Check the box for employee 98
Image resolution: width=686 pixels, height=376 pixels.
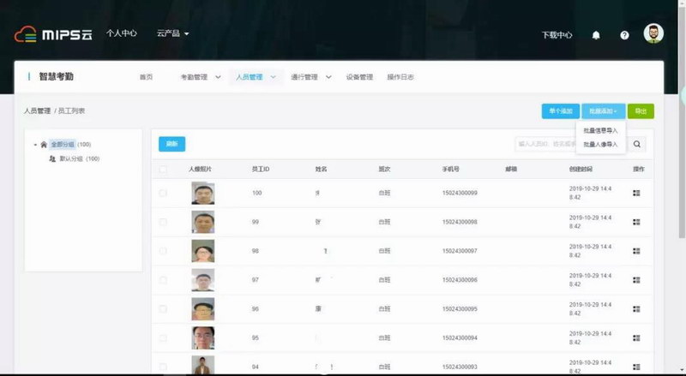[164, 251]
